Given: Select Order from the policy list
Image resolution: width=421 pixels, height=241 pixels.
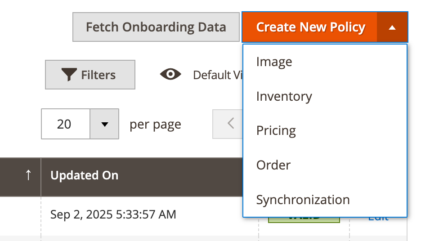Looking at the screenshot, I should click(x=273, y=165).
